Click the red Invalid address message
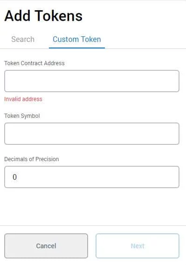Image resolution: width=186 pixels, height=265 pixels. [23, 99]
